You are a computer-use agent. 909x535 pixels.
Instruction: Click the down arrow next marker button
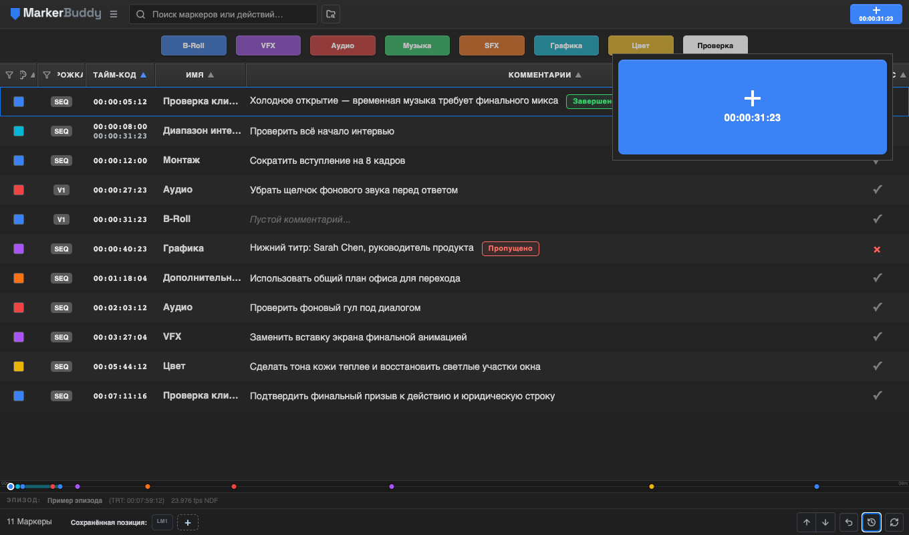(x=826, y=522)
